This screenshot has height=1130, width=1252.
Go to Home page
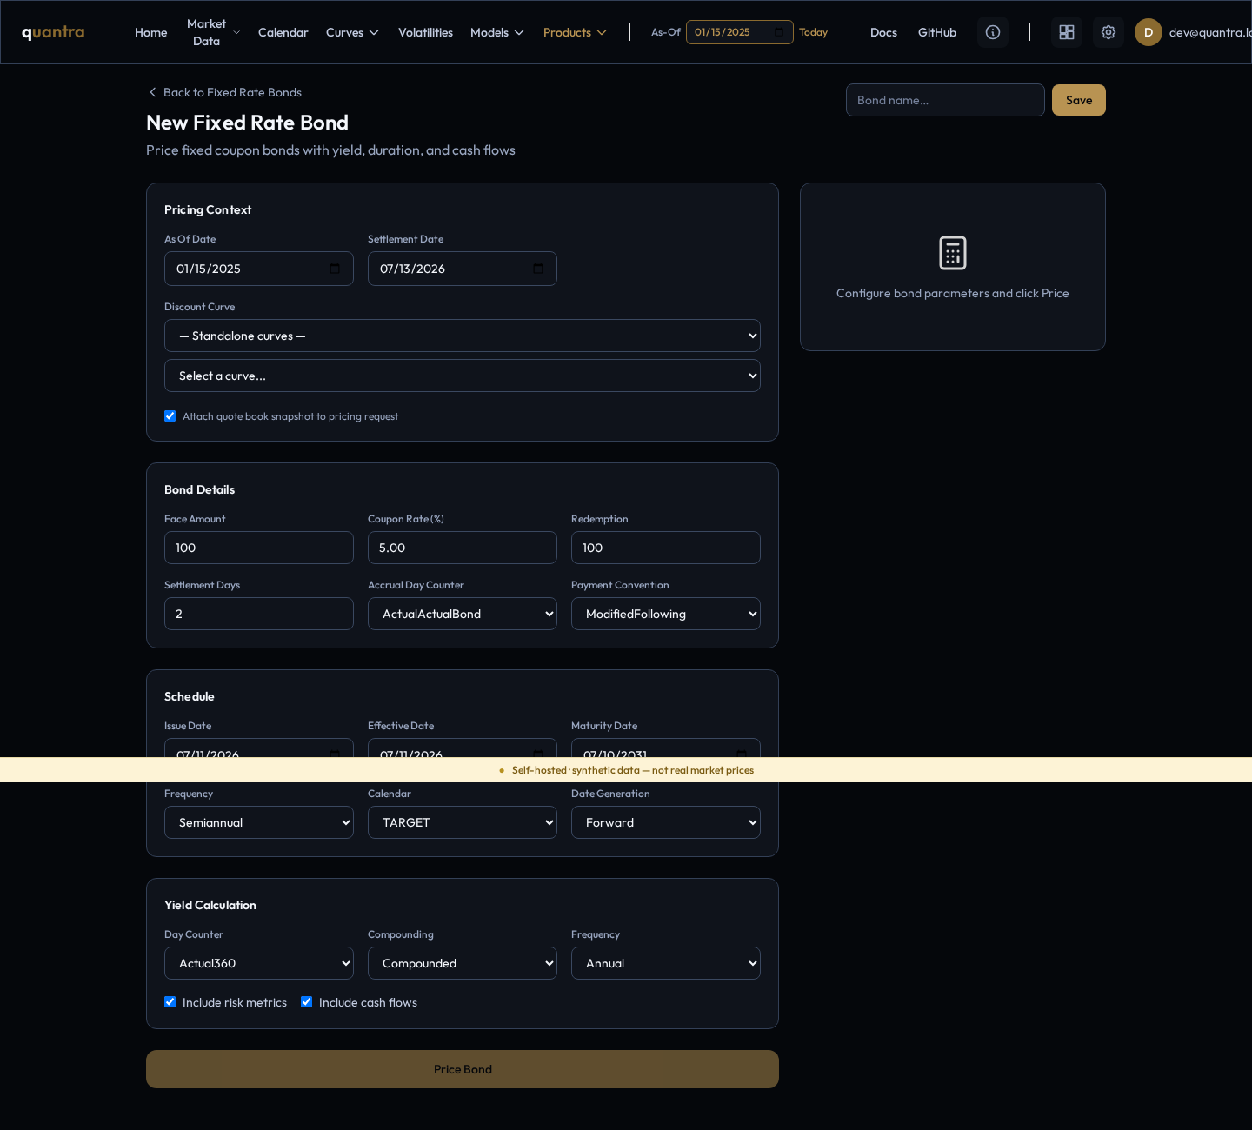coord(150,32)
